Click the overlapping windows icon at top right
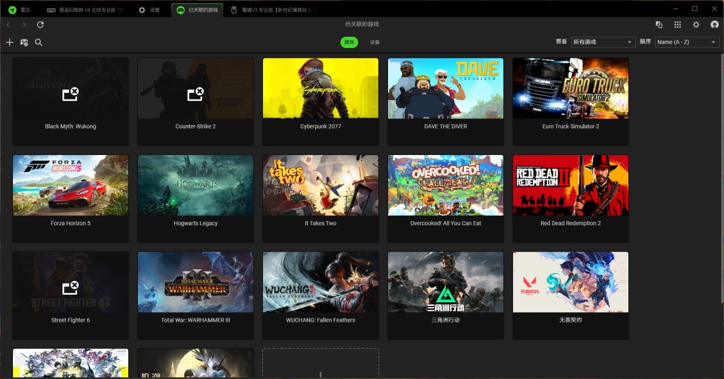 tap(659, 24)
